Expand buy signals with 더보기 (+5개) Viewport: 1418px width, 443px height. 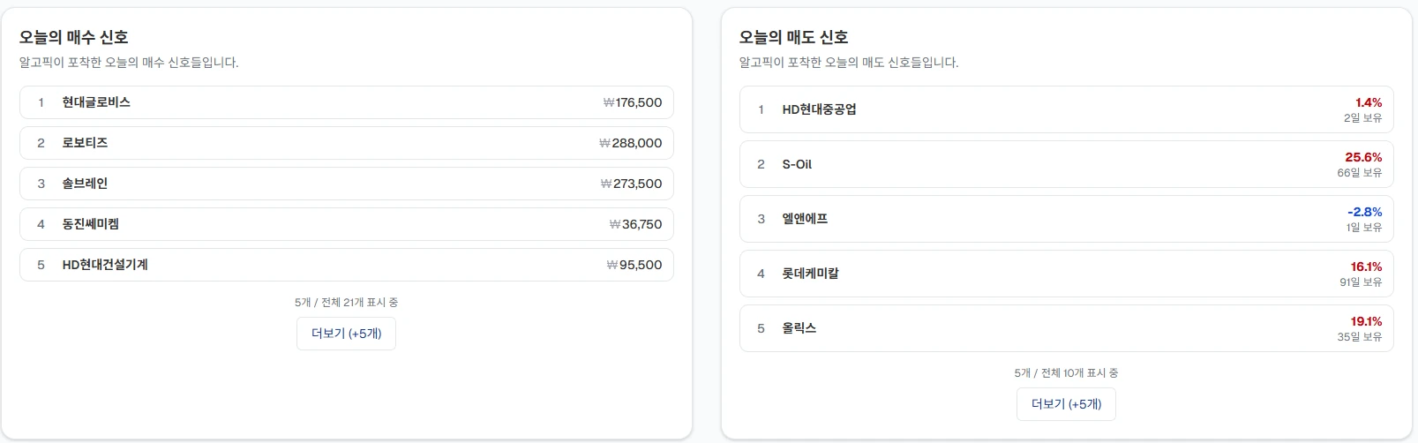[x=346, y=334]
